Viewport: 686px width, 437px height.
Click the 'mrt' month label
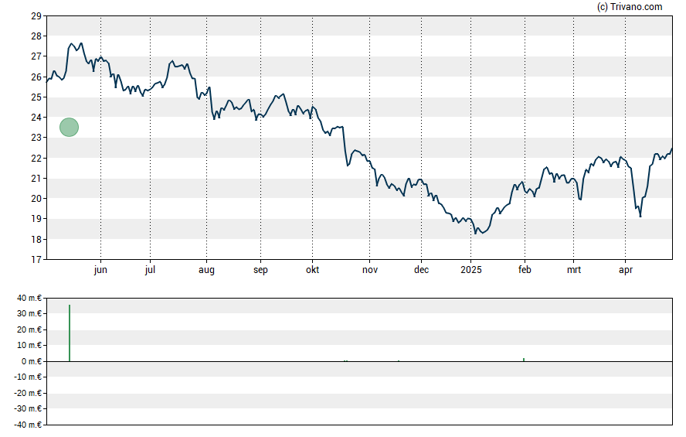pos(573,270)
